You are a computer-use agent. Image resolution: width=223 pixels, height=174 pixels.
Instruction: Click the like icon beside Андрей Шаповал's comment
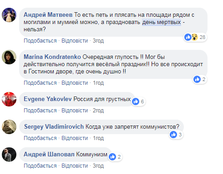[112, 157]
